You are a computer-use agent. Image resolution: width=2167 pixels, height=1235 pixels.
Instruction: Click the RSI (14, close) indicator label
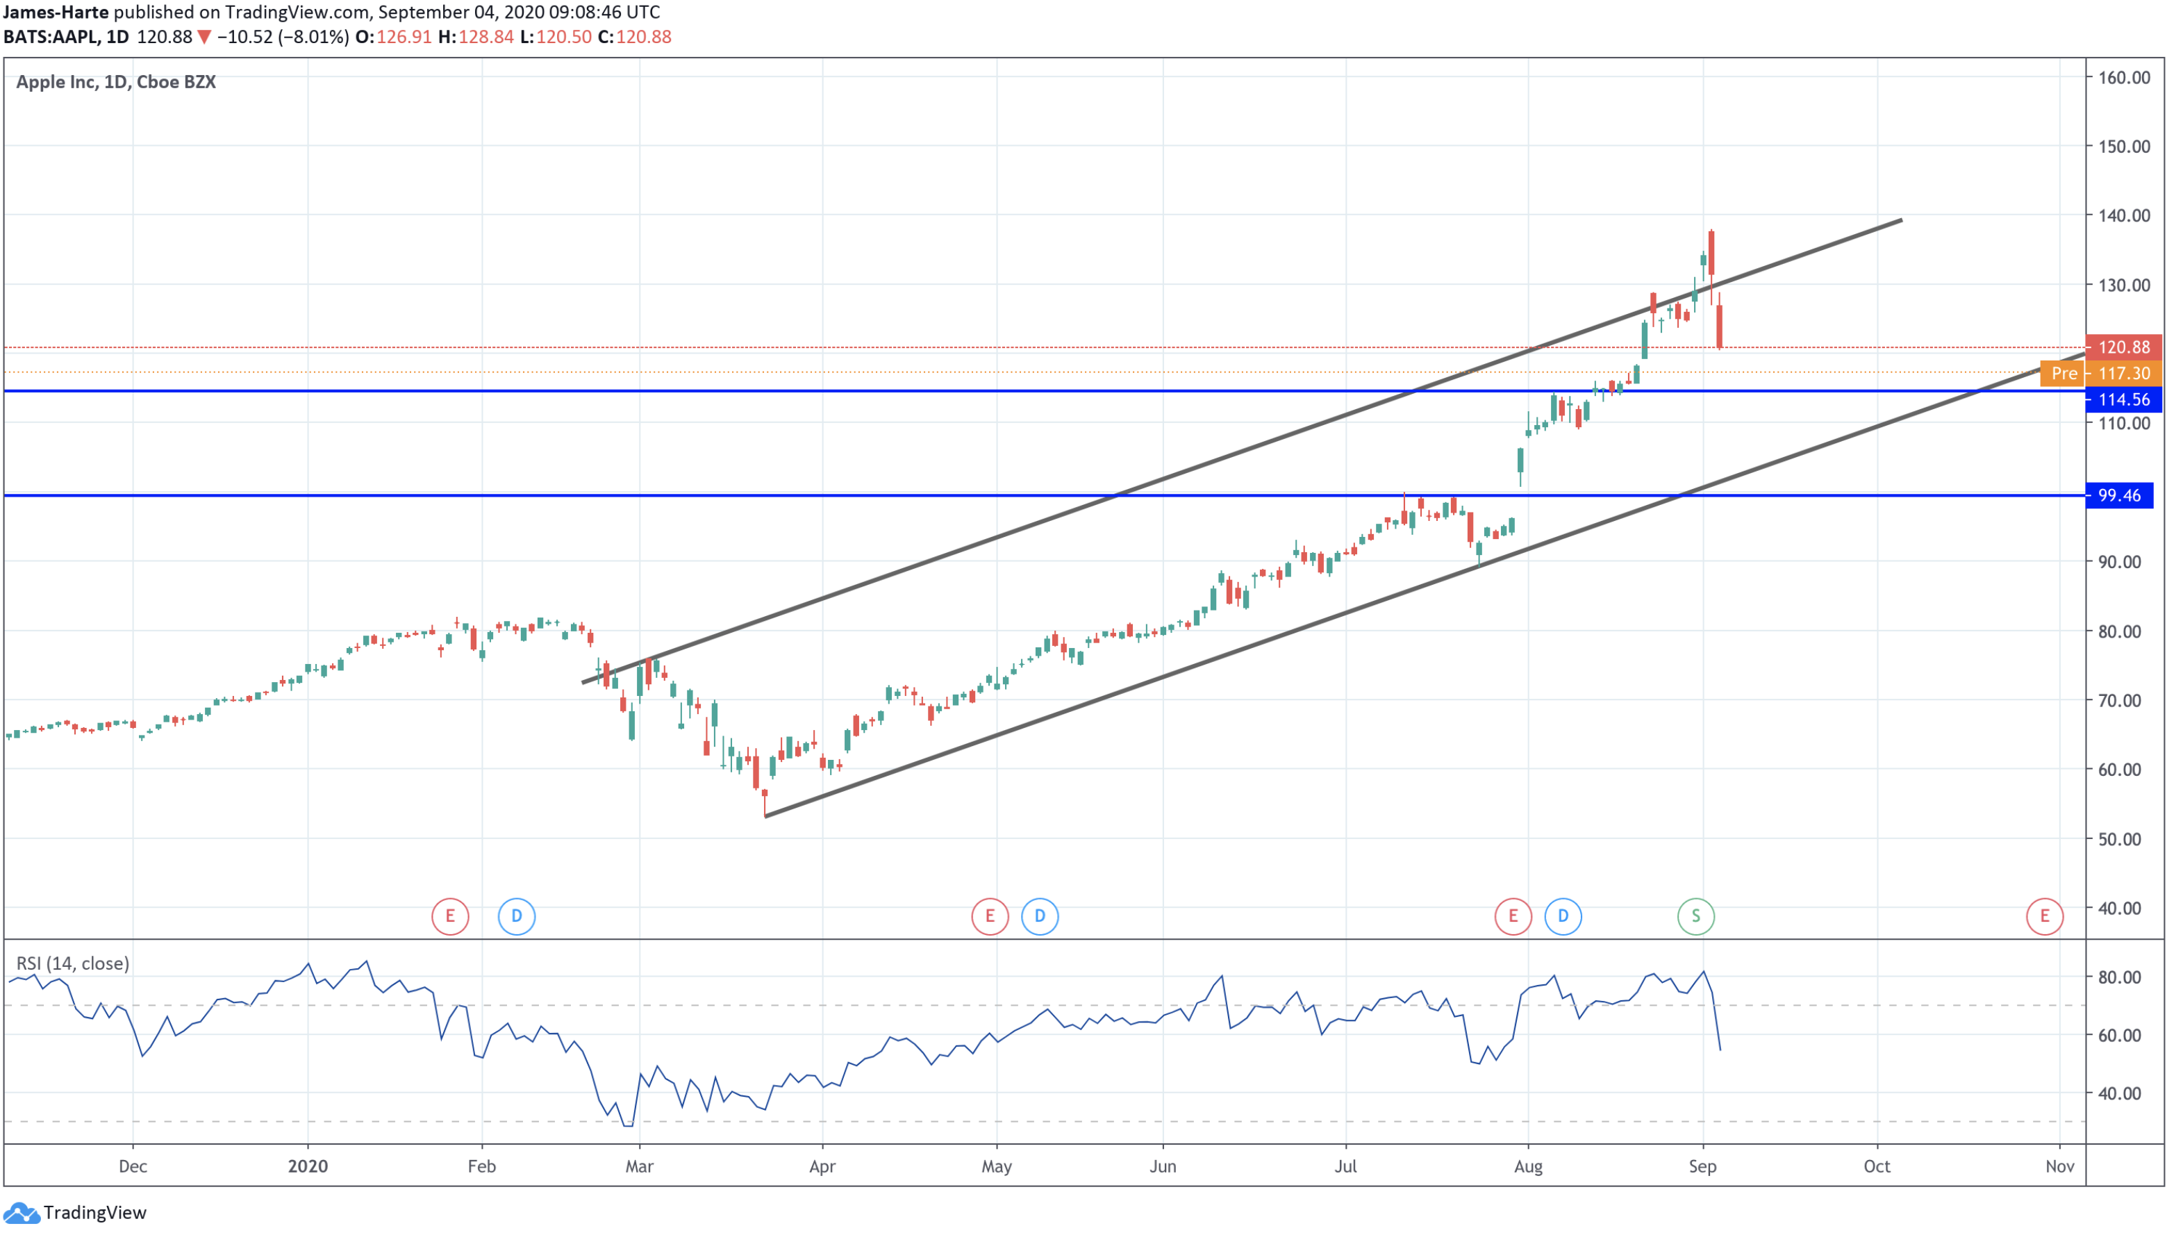pos(73,963)
